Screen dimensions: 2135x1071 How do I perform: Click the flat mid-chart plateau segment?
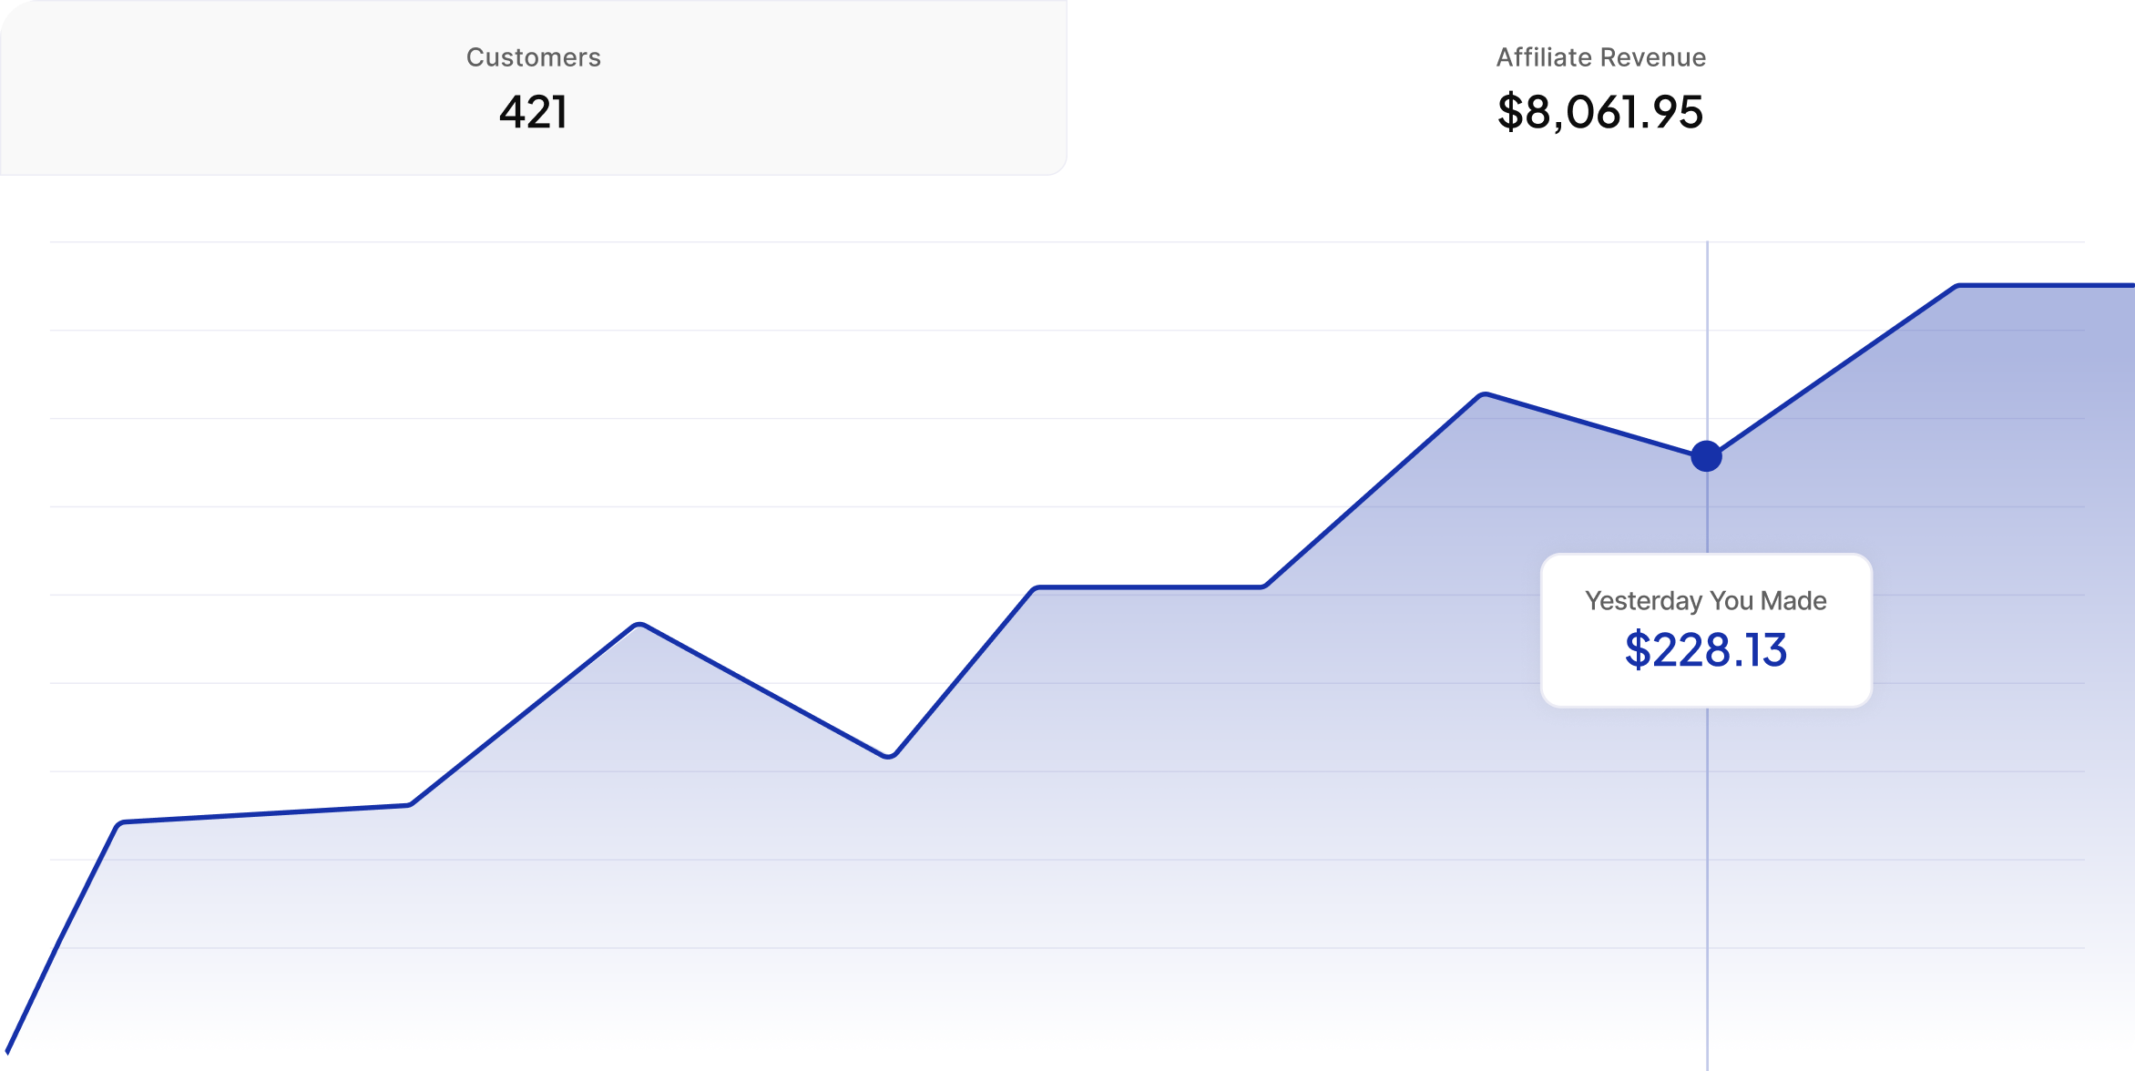tap(1149, 587)
